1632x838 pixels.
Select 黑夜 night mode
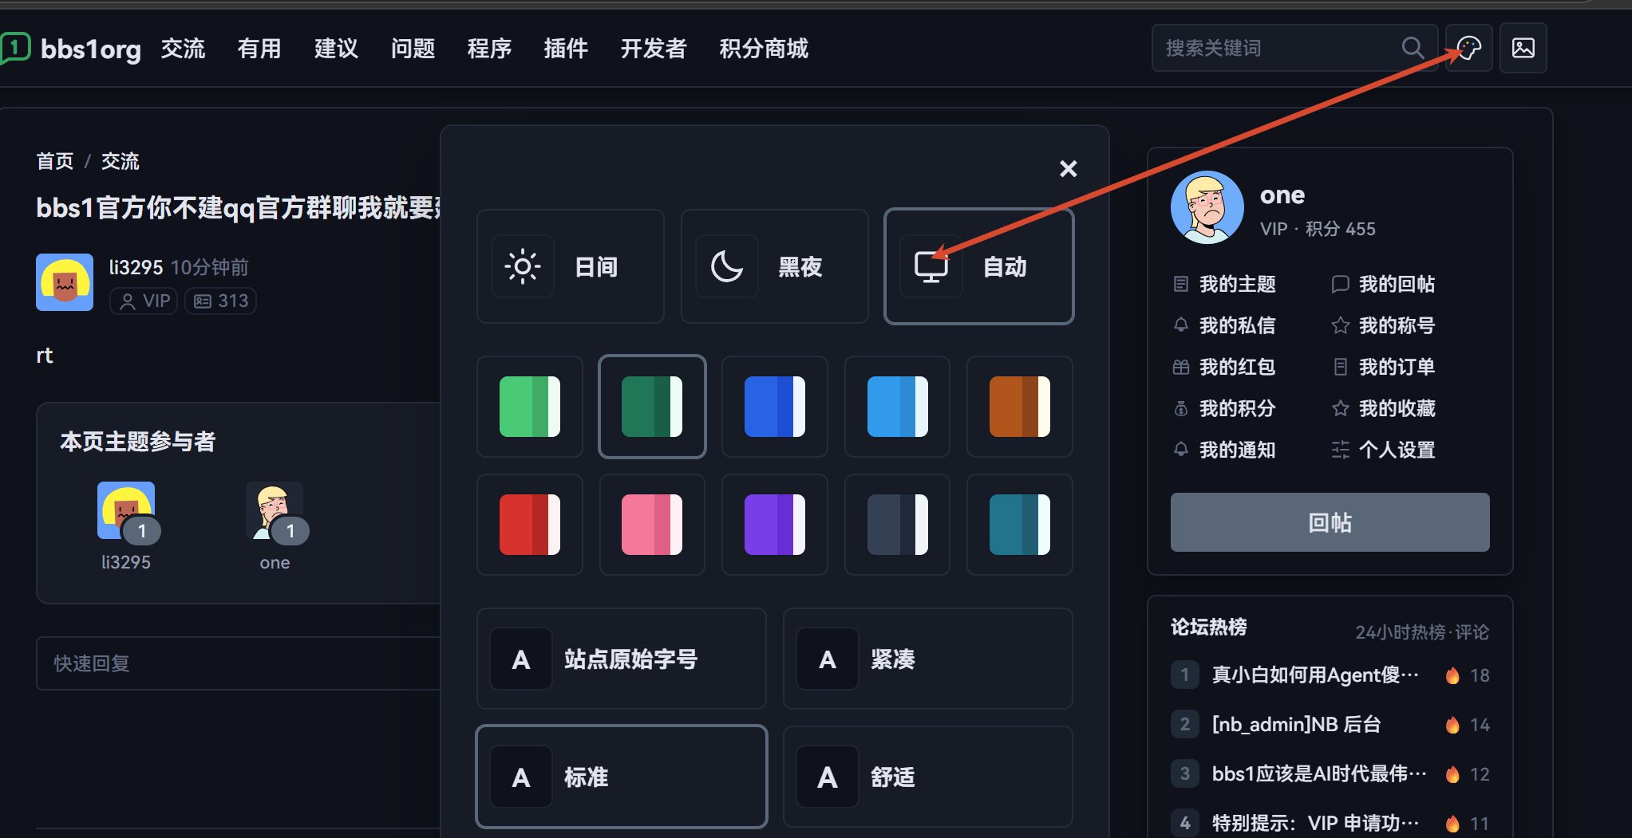click(x=774, y=266)
